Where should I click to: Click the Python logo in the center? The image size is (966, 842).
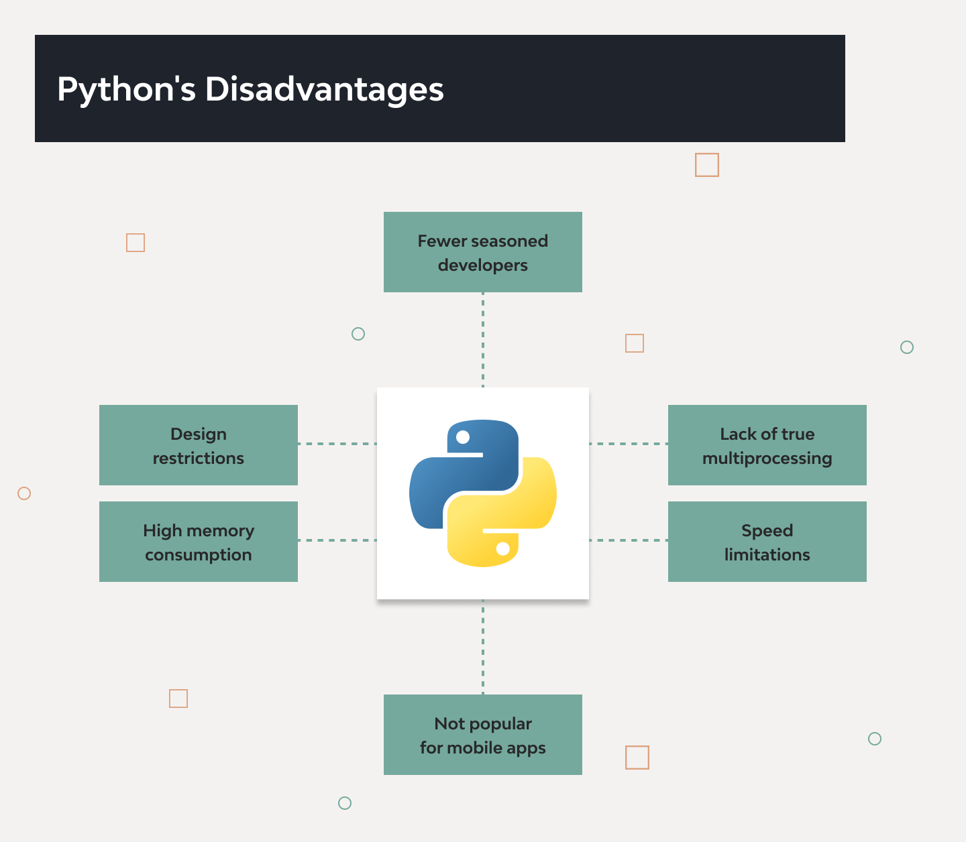point(483,493)
